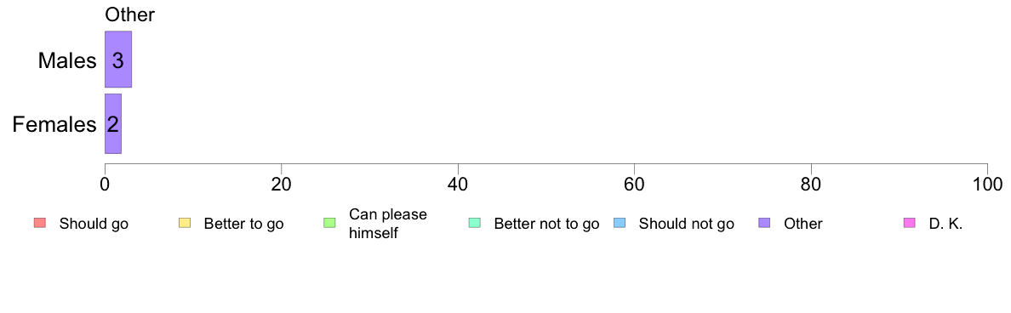Click the green Can please himself swatch

[x=328, y=224]
